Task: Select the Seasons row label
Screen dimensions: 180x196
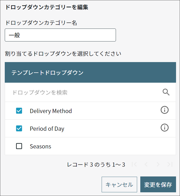Action: [40, 146]
